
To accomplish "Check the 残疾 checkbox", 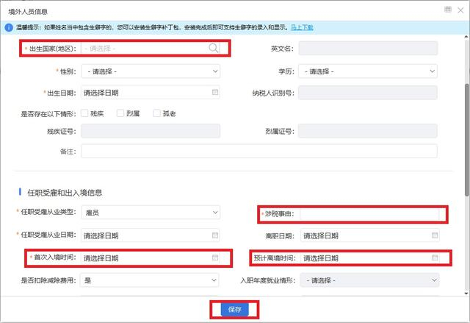I will coord(84,113).
